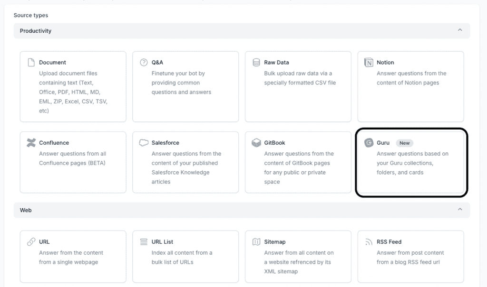The image size is (487, 287).
Task: Click the Guru logo icon
Action: 369,143
